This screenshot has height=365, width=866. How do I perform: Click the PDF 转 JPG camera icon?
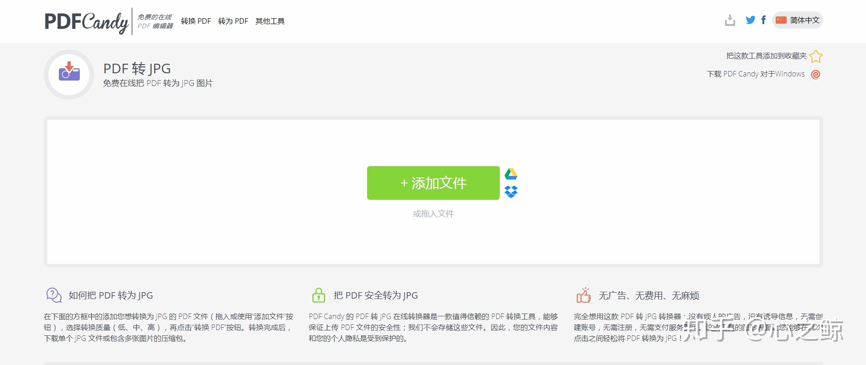(x=69, y=74)
